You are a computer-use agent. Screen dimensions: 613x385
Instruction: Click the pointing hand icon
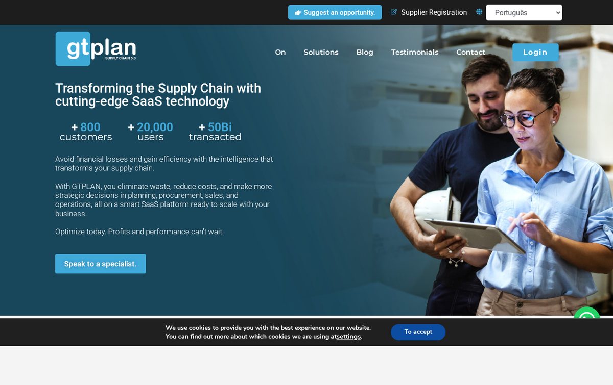coord(298,13)
